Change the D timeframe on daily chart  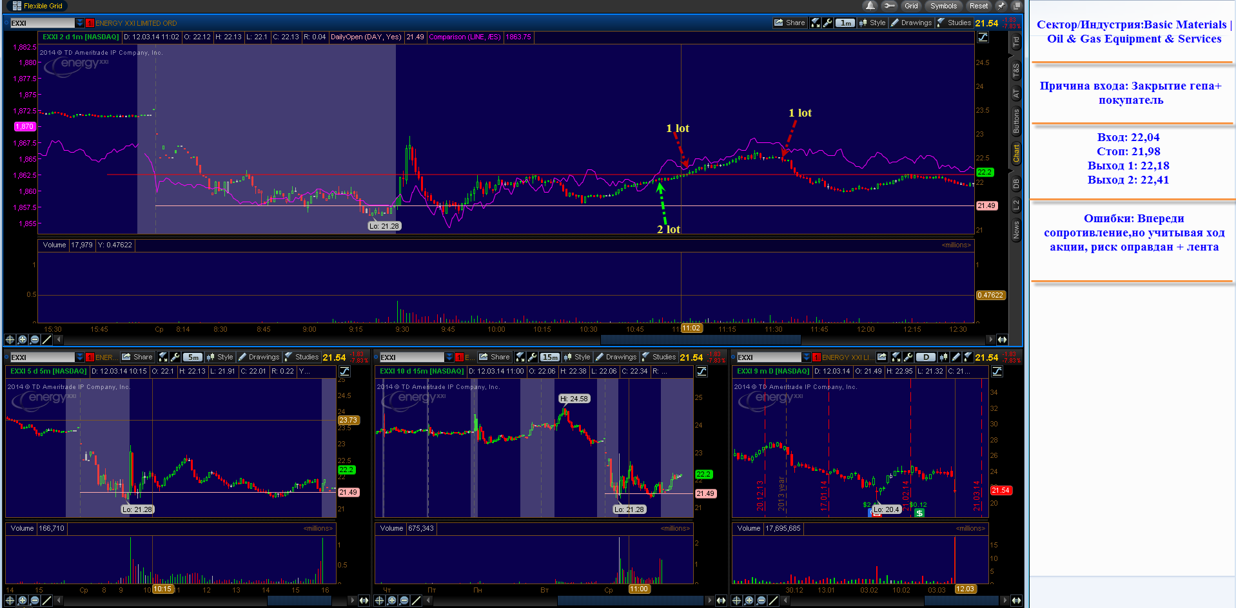(927, 357)
